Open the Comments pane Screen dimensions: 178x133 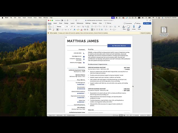tap(128, 23)
